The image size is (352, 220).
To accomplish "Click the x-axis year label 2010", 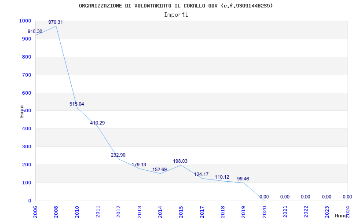I will click(77, 212).
